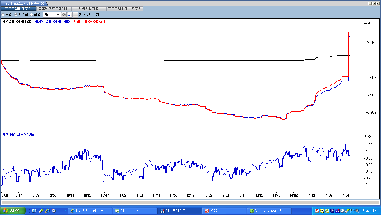The image size is (381, 215).
Task: Select the 시간별 radio button
Action: click(x=16, y=15)
